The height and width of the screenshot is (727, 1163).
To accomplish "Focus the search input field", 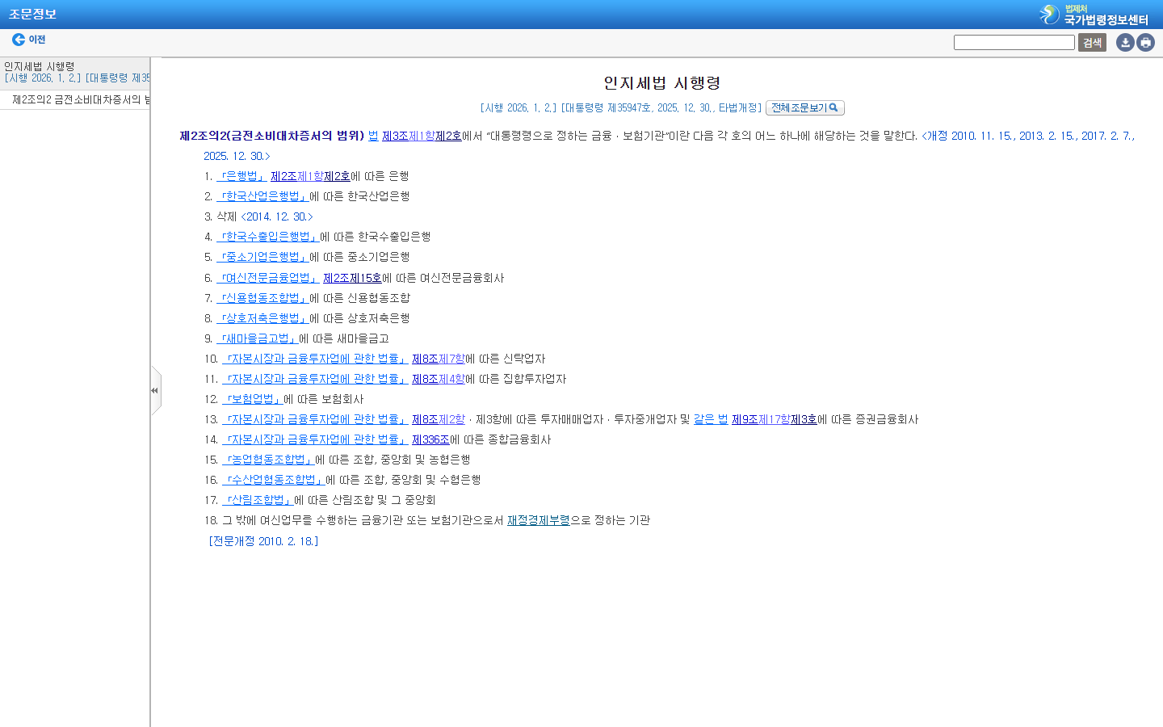I will tap(1014, 43).
